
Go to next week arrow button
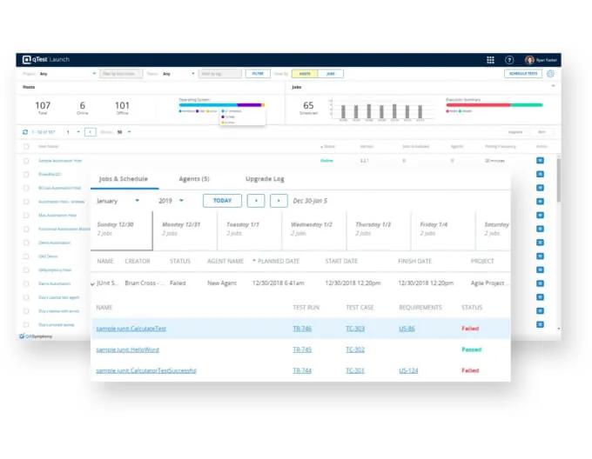tap(279, 201)
